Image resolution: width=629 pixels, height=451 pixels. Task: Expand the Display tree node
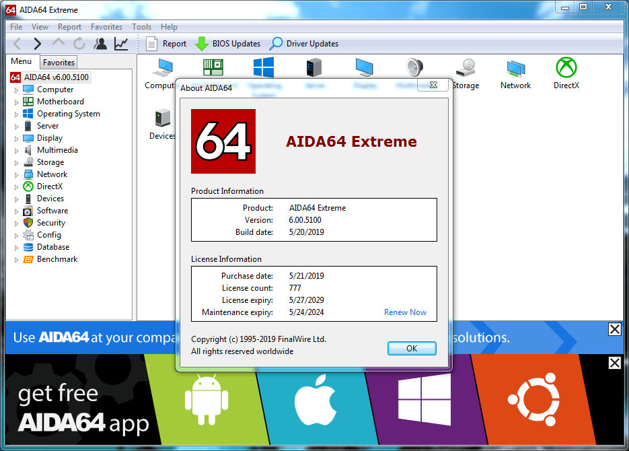16,139
